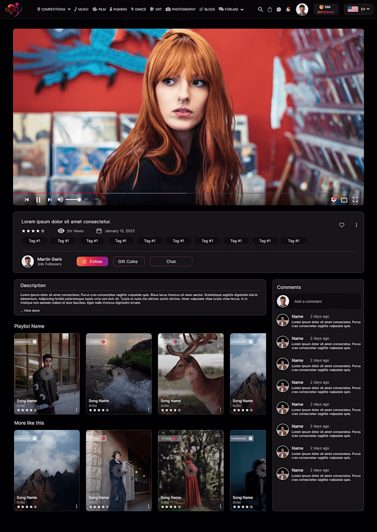Open the Art section
377x532 pixels.
[156, 10]
